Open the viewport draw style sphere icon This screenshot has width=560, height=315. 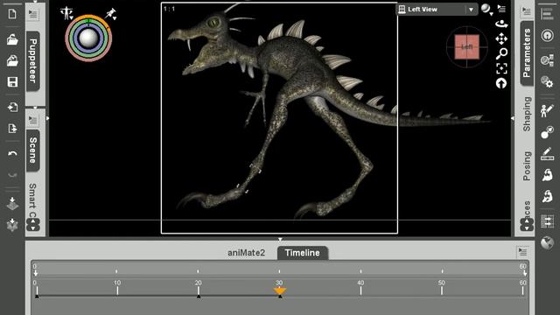[x=486, y=9]
